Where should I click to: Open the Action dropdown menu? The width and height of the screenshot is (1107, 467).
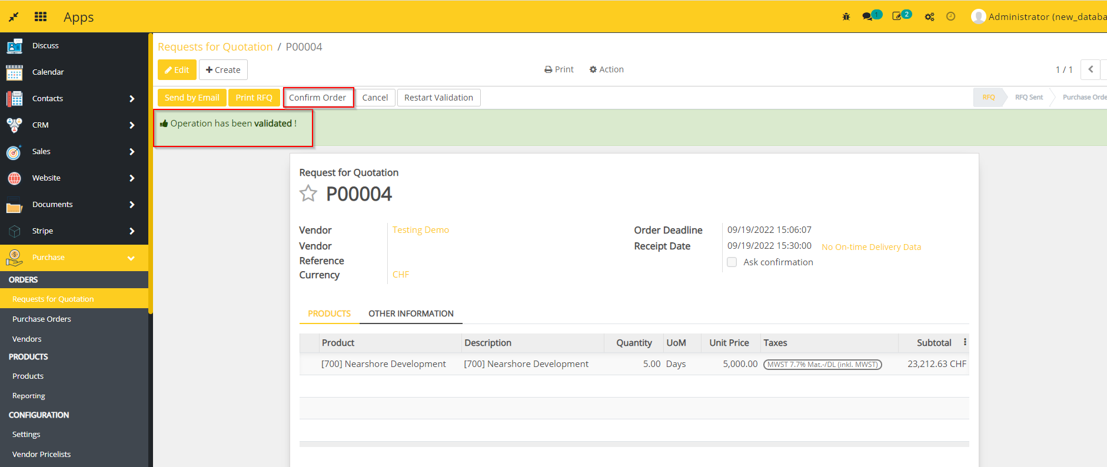pyautogui.click(x=606, y=69)
